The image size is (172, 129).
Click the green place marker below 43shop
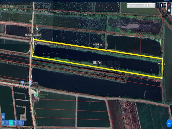coord(35,95)
